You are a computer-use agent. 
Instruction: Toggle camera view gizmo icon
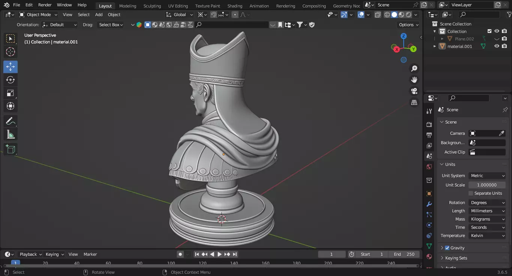pyautogui.click(x=414, y=91)
